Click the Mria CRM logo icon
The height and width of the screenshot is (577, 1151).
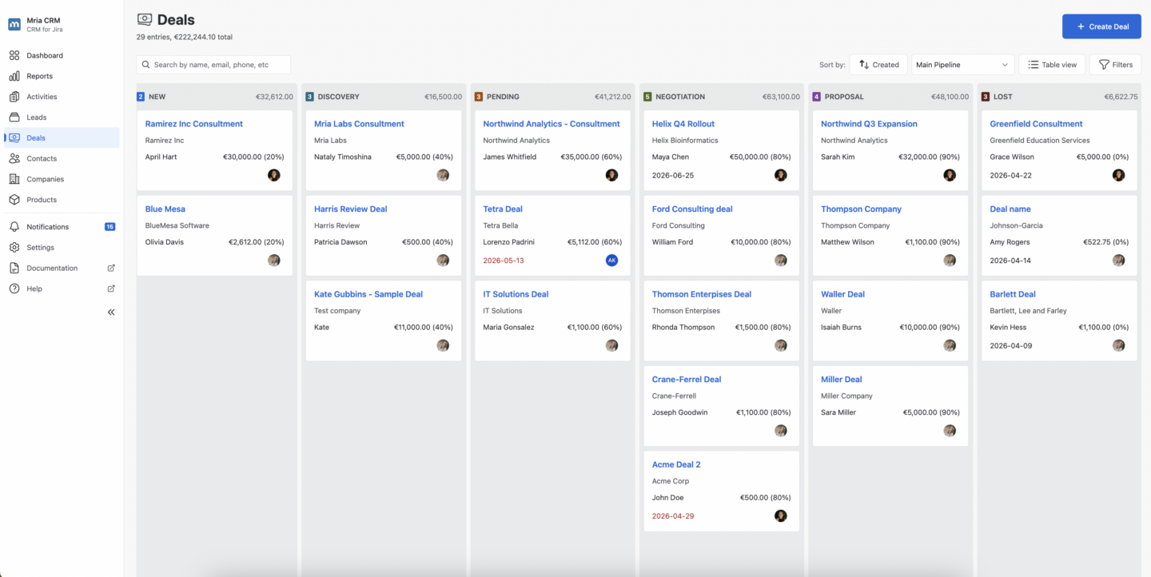pyautogui.click(x=14, y=24)
